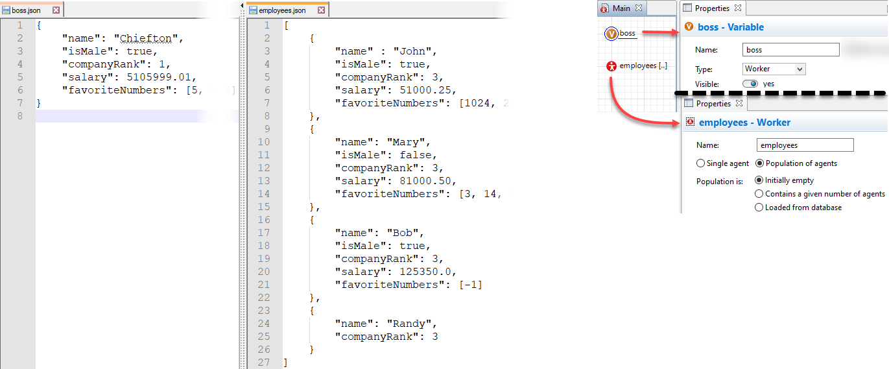The height and width of the screenshot is (369, 889).
Task: Close the lower Properties tab
Action: coord(739,104)
